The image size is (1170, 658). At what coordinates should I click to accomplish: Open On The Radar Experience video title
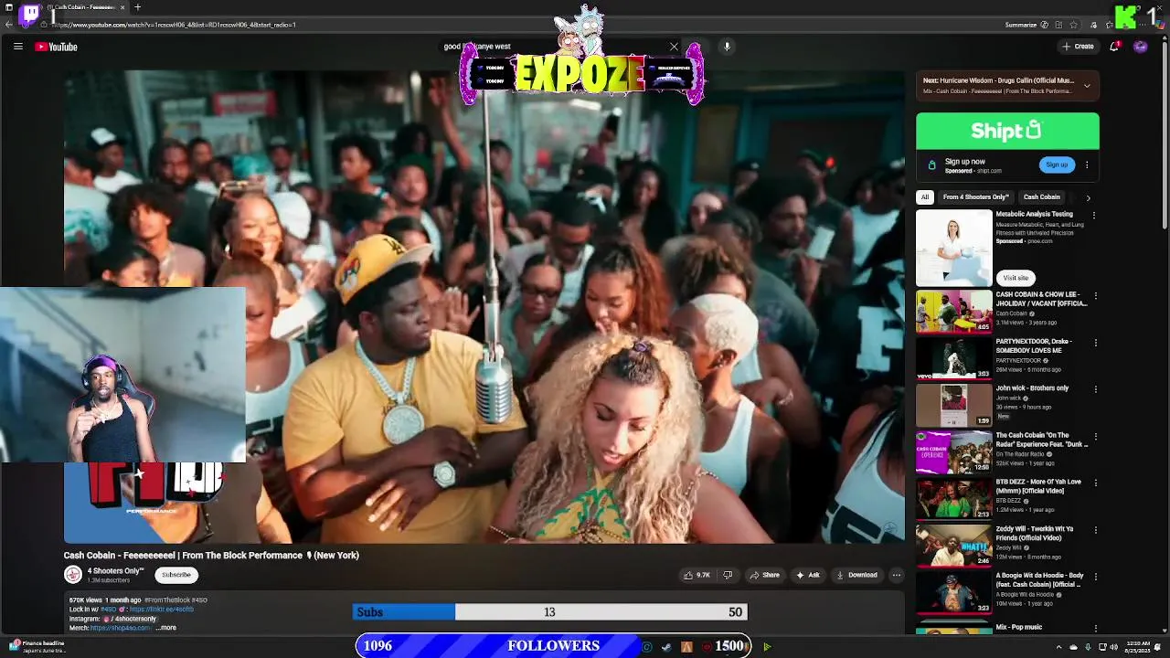1041,440
